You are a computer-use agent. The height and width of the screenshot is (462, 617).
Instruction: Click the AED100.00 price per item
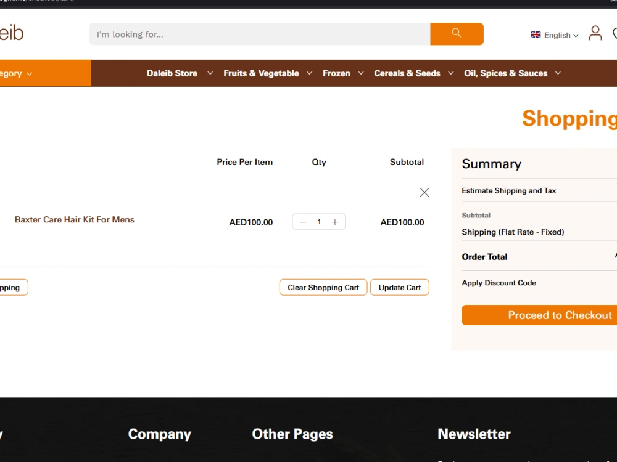point(251,222)
